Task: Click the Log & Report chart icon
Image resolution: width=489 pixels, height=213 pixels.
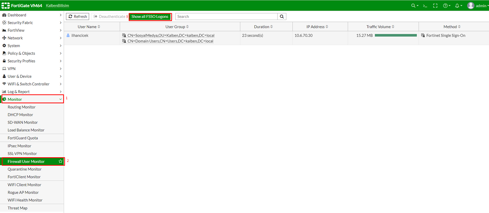Action: coord(4,92)
